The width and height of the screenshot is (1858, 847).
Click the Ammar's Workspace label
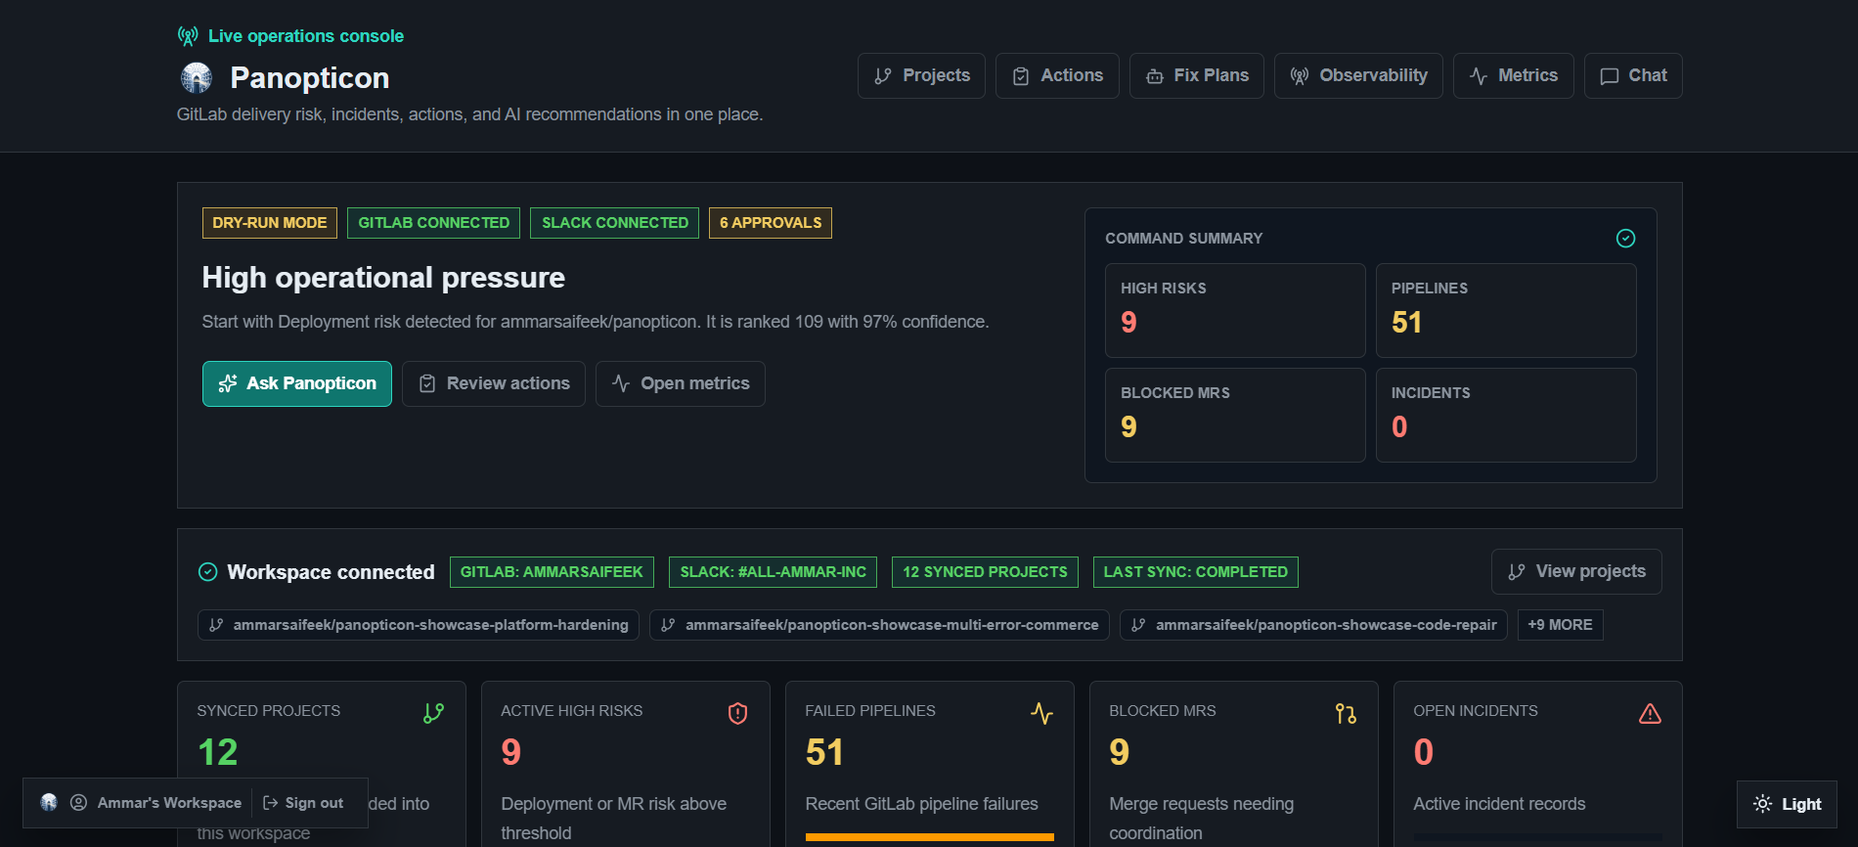click(169, 803)
